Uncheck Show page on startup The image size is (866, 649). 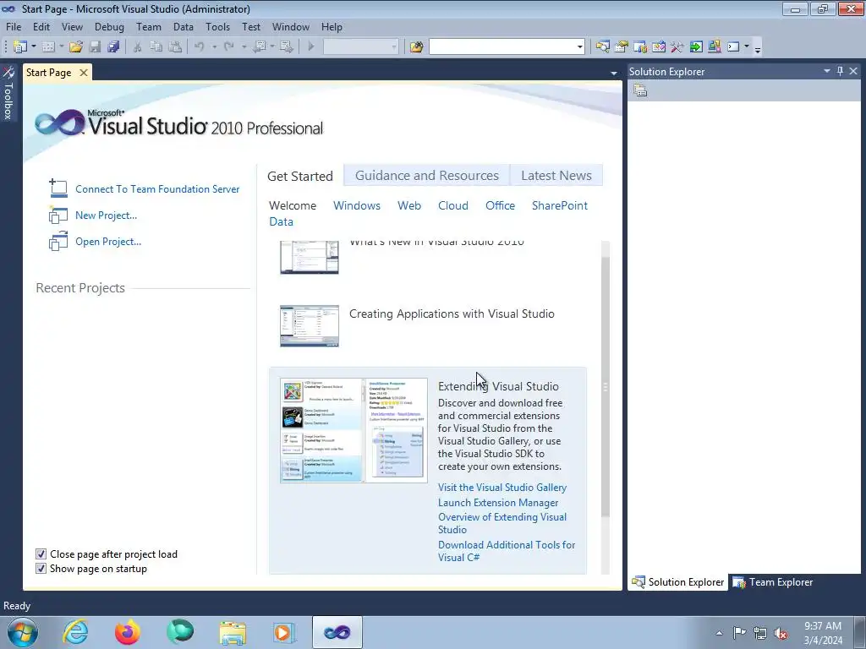[41, 569]
